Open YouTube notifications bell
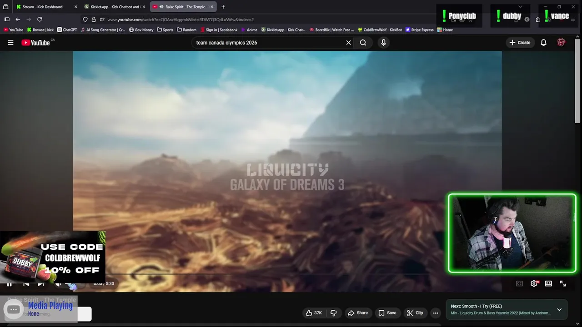The height and width of the screenshot is (327, 582). [x=543, y=43]
